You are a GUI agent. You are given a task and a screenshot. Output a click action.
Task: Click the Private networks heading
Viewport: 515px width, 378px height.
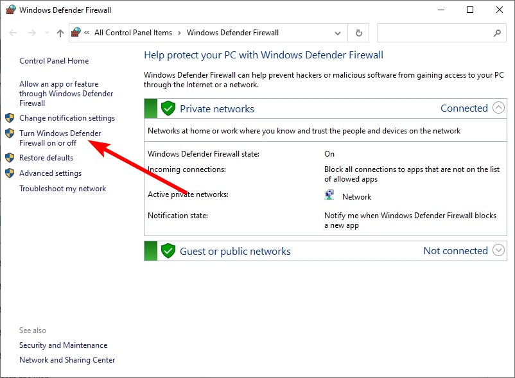click(217, 108)
